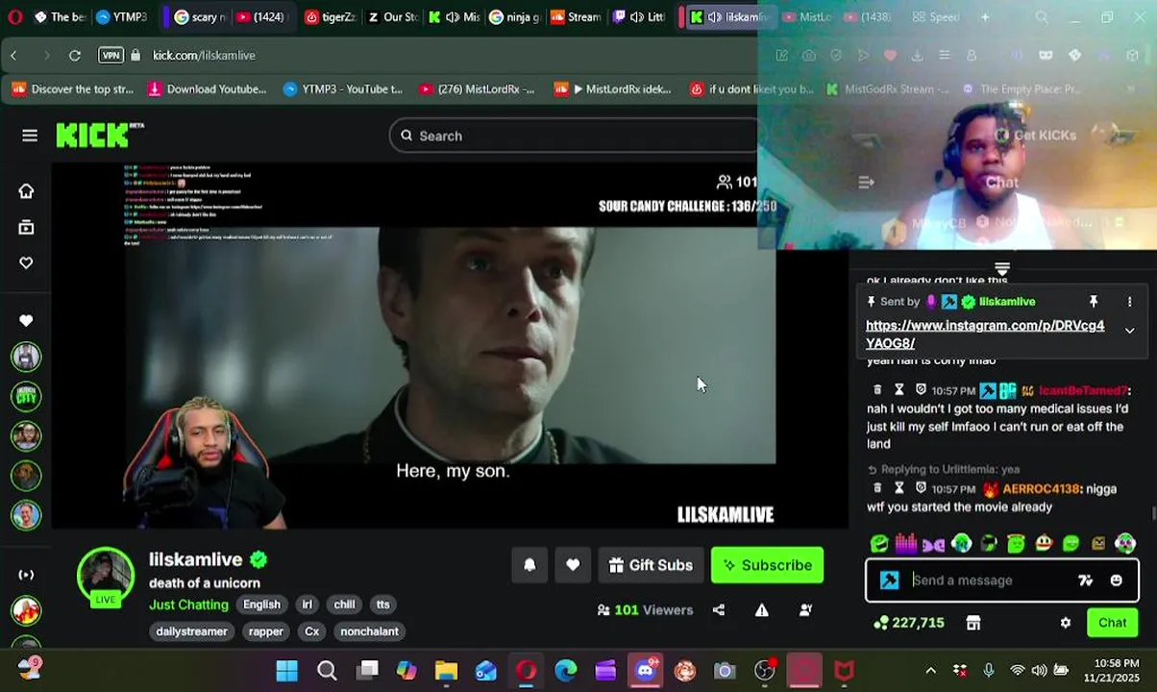Go to Kick home via sidebar icon
The height and width of the screenshot is (692, 1157).
point(26,191)
